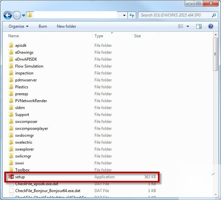Click the 363 KB size of setup

(x=150, y=177)
